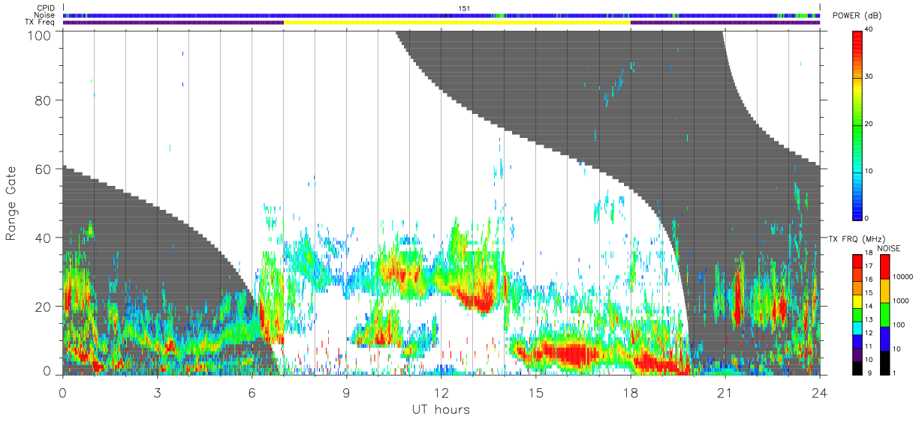Click the 15 label on TX FRQ legend
The width and height of the screenshot is (922, 425).
pyautogui.click(x=869, y=293)
